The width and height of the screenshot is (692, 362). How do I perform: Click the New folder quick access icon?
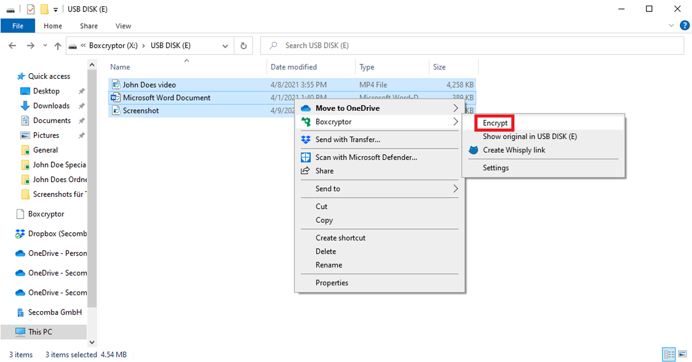pyautogui.click(x=45, y=9)
